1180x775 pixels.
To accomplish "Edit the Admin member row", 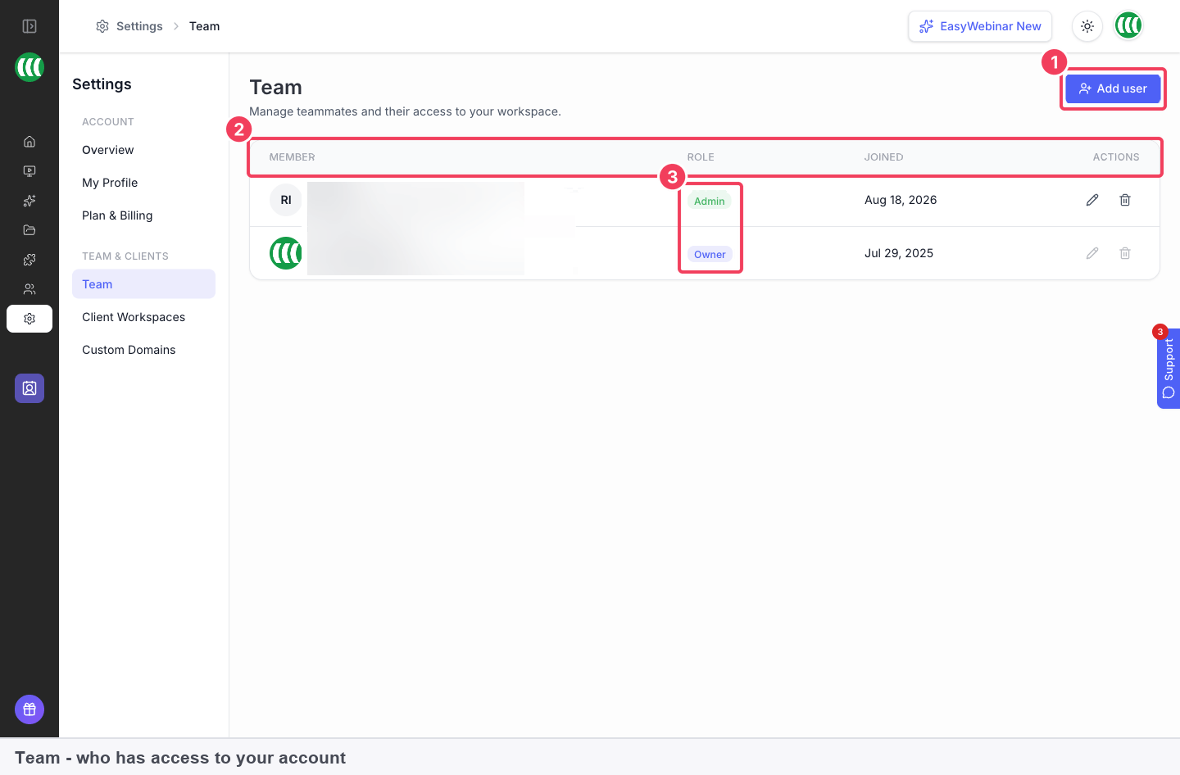I will pyautogui.click(x=1092, y=200).
